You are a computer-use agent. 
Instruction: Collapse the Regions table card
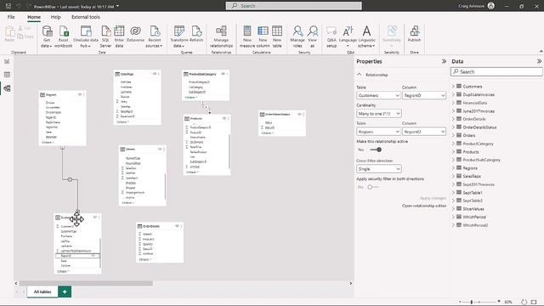pyautogui.click(x=48, y=142)
